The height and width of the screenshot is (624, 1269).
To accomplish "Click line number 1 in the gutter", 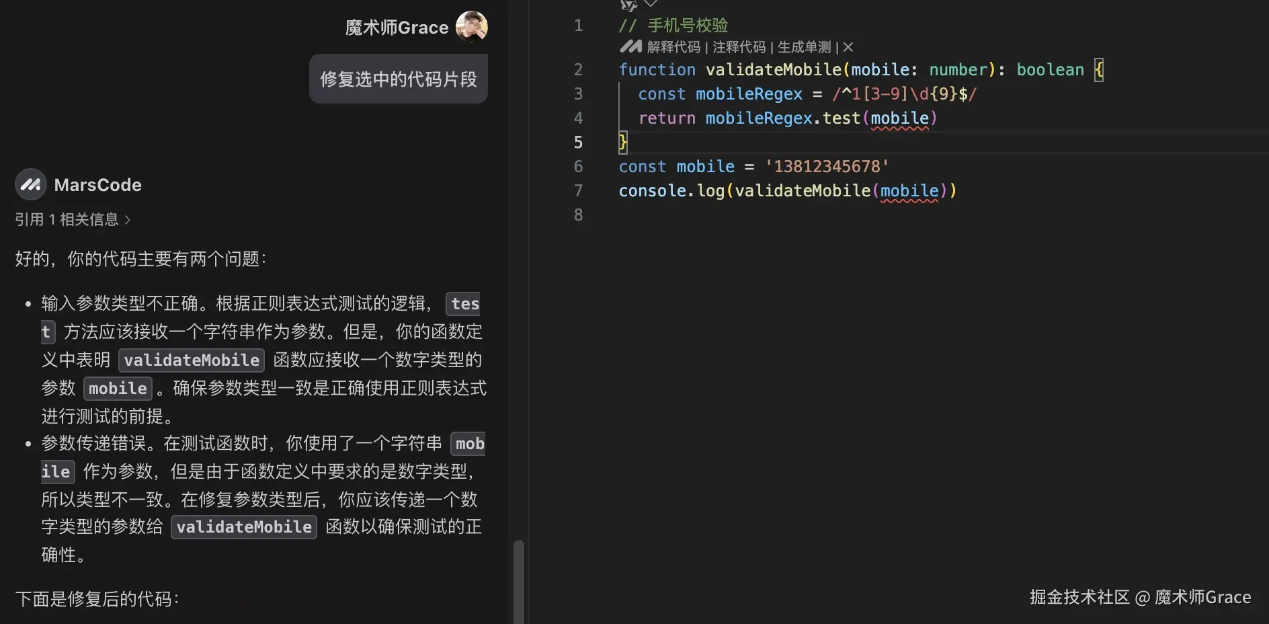I will pos(578,26).
